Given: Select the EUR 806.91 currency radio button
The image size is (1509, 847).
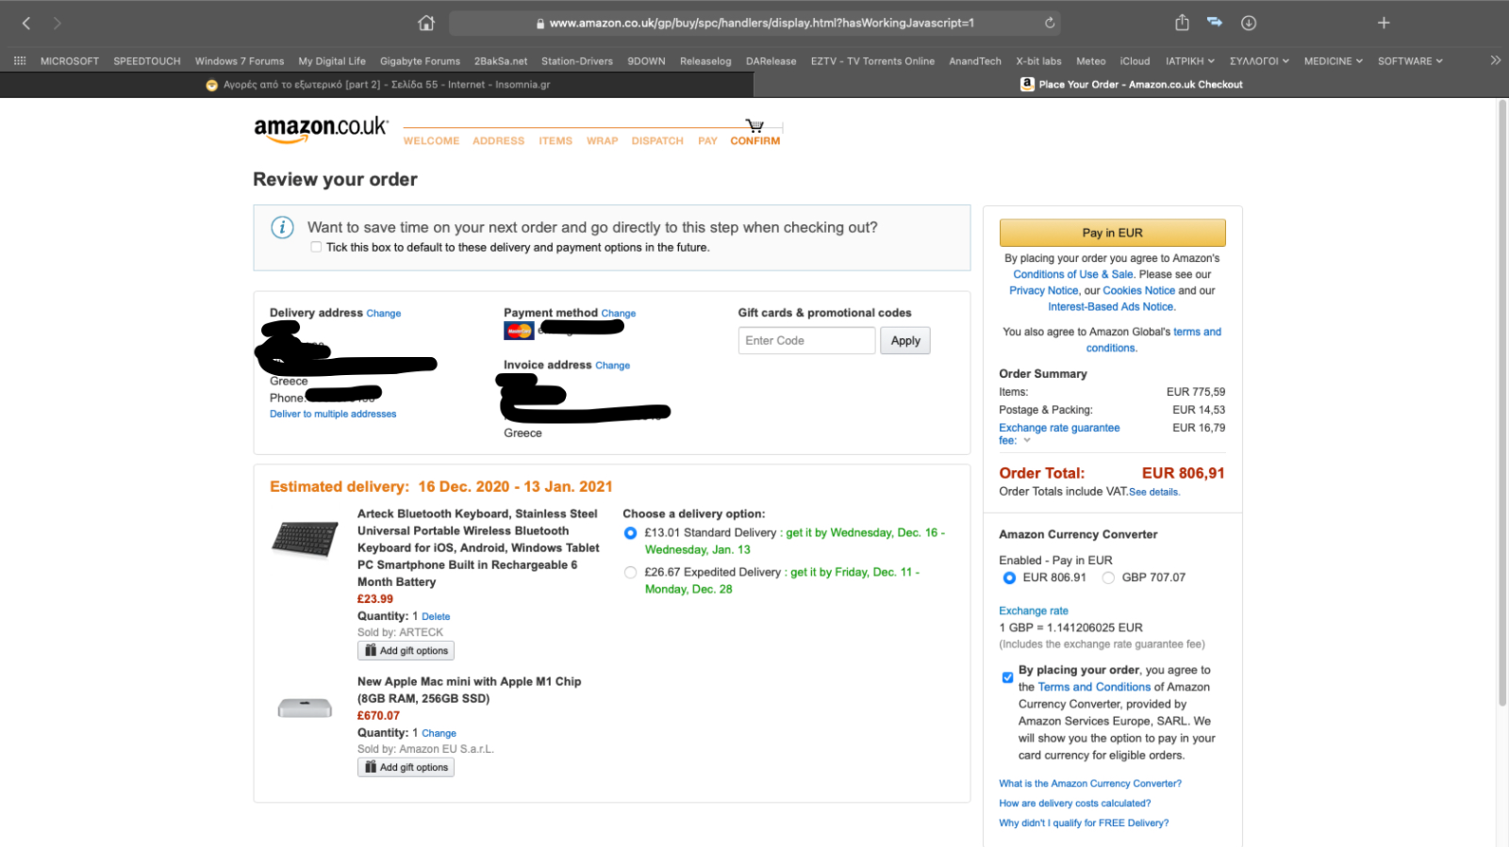Looking at the screenshot, I should (x=1009, y=578).
